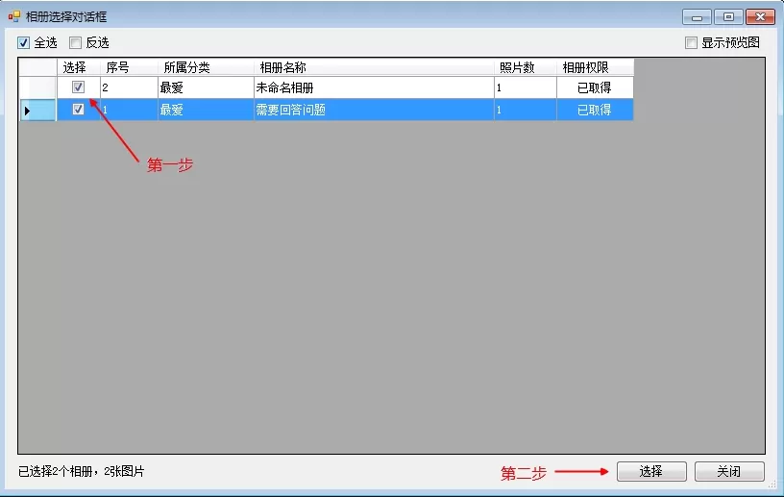Click 已取得 permission cell of 未命名相册
This screenshot has height=497, width=784.
pyautogui.click(x=595, y=87)
